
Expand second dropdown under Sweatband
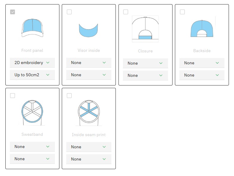[32, 159]
